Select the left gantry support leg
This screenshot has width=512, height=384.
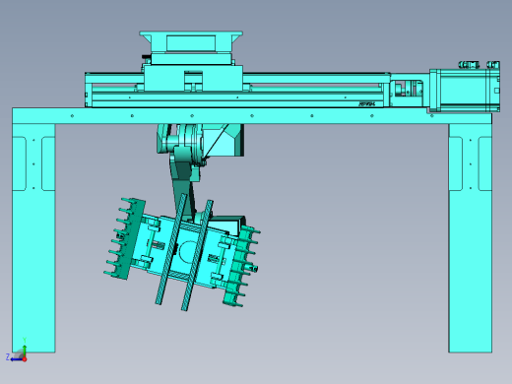(33, 238)
